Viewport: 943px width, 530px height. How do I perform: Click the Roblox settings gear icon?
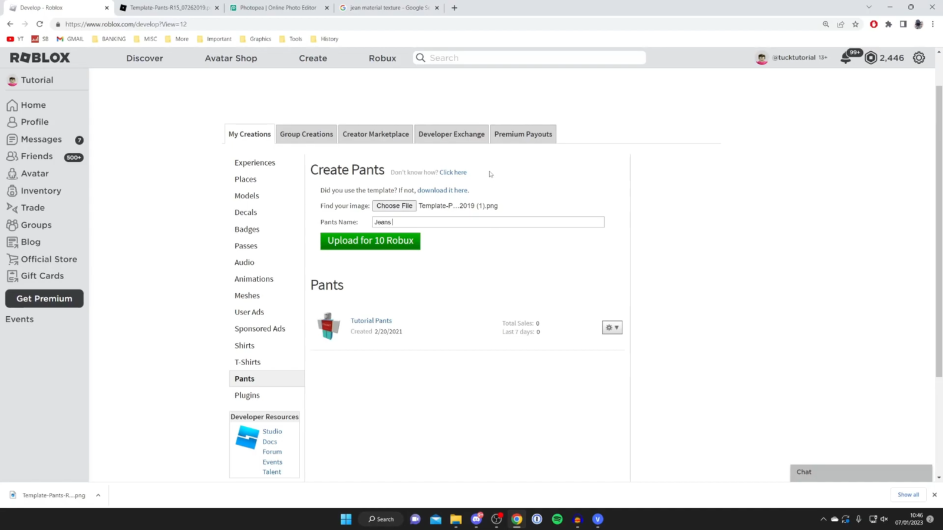(919, 57)
